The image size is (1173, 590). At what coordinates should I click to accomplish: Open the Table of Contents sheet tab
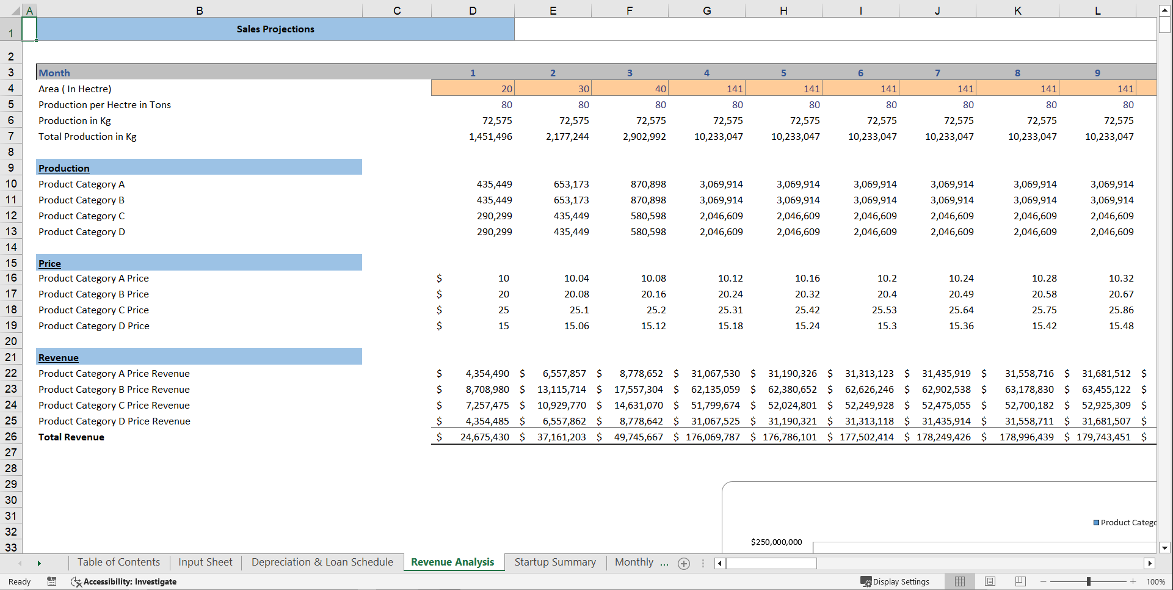coord(118,563)
